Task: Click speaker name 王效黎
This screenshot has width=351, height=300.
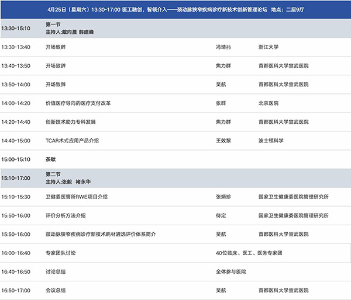Action: coord(225,141)
